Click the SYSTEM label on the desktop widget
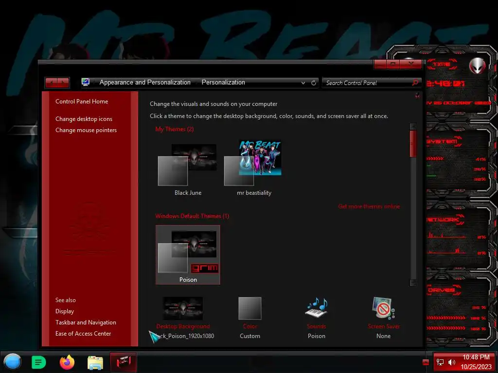 (443, 141)
